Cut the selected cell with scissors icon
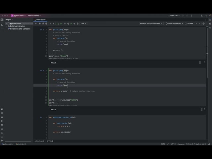This screenshot has width=212, height=159. click(x=40, y=24)
